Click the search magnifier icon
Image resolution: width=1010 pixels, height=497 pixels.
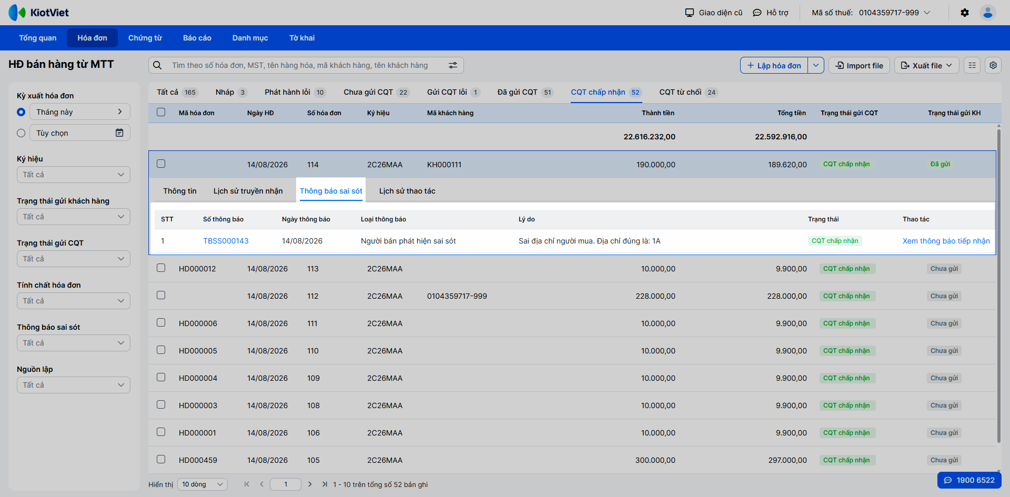point(157,65)
